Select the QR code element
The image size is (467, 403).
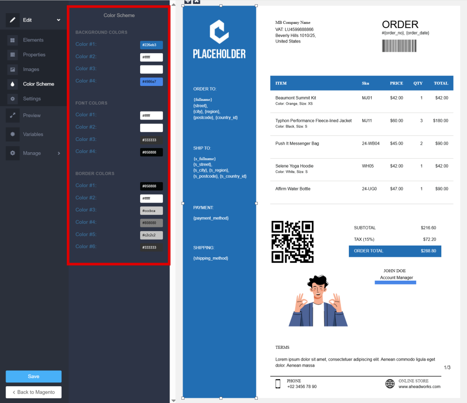tap(292, 242)
